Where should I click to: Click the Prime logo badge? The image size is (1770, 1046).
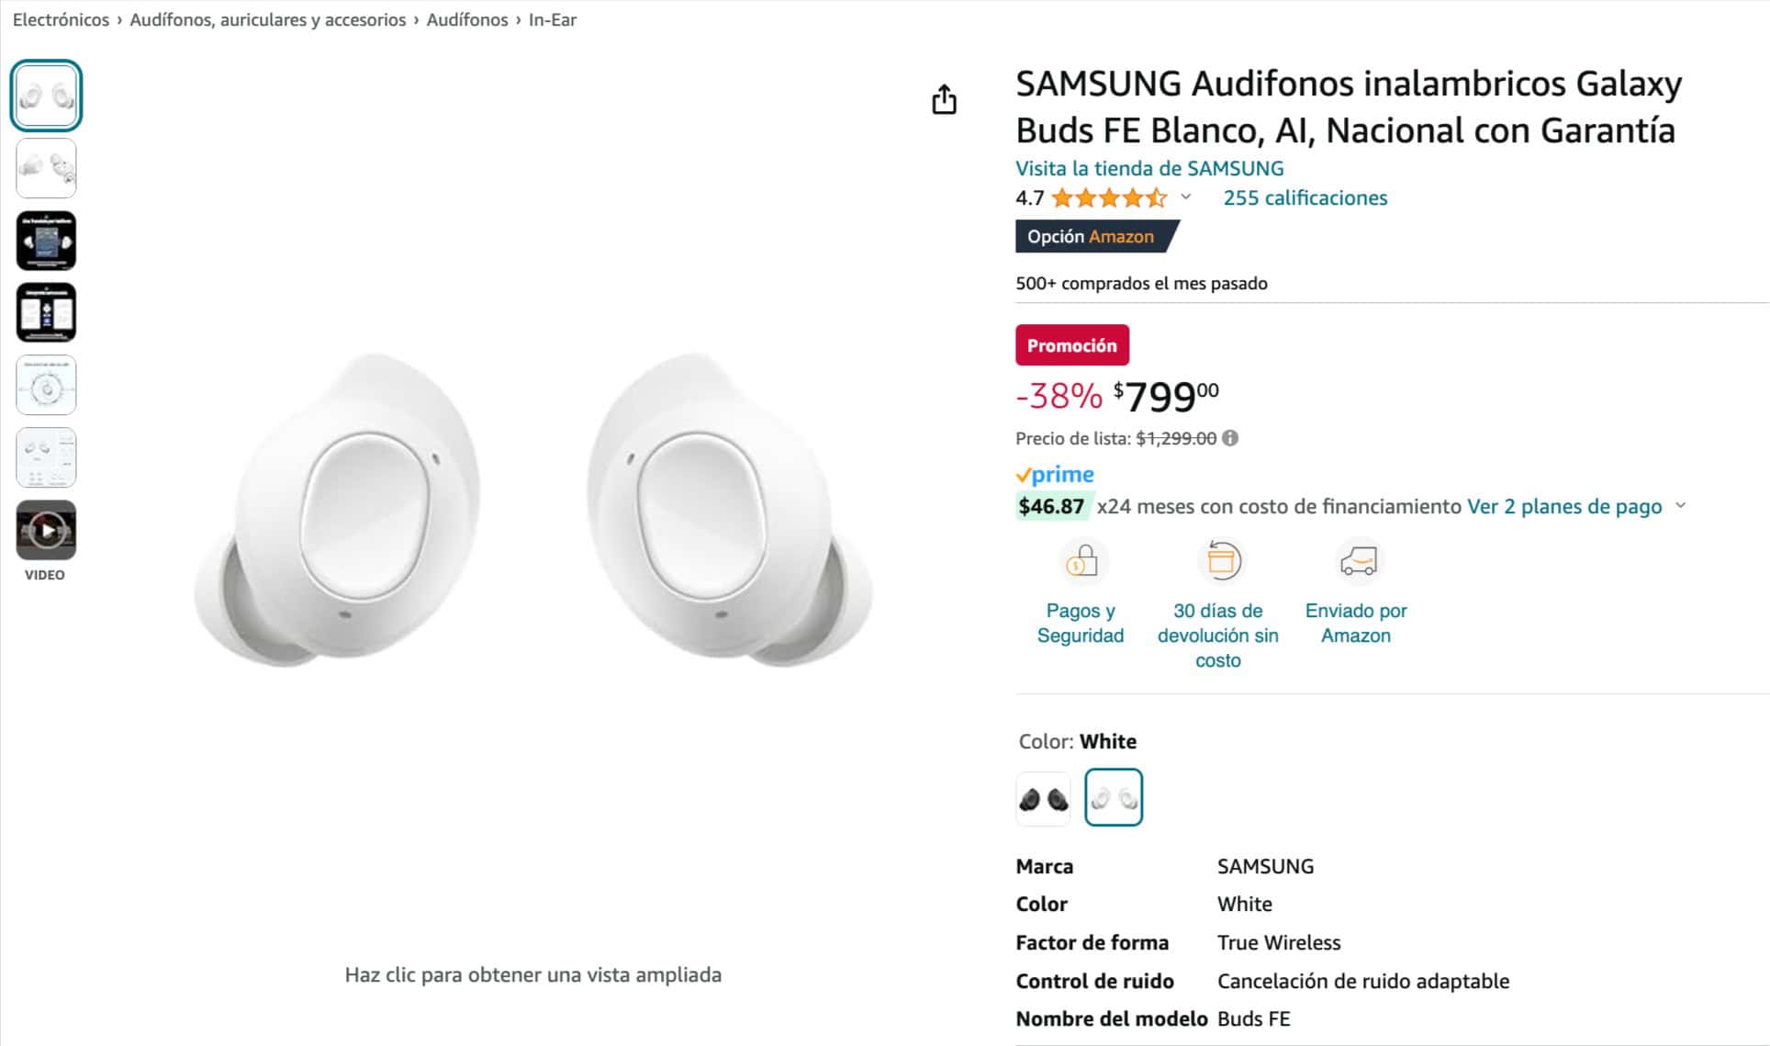1055,475
